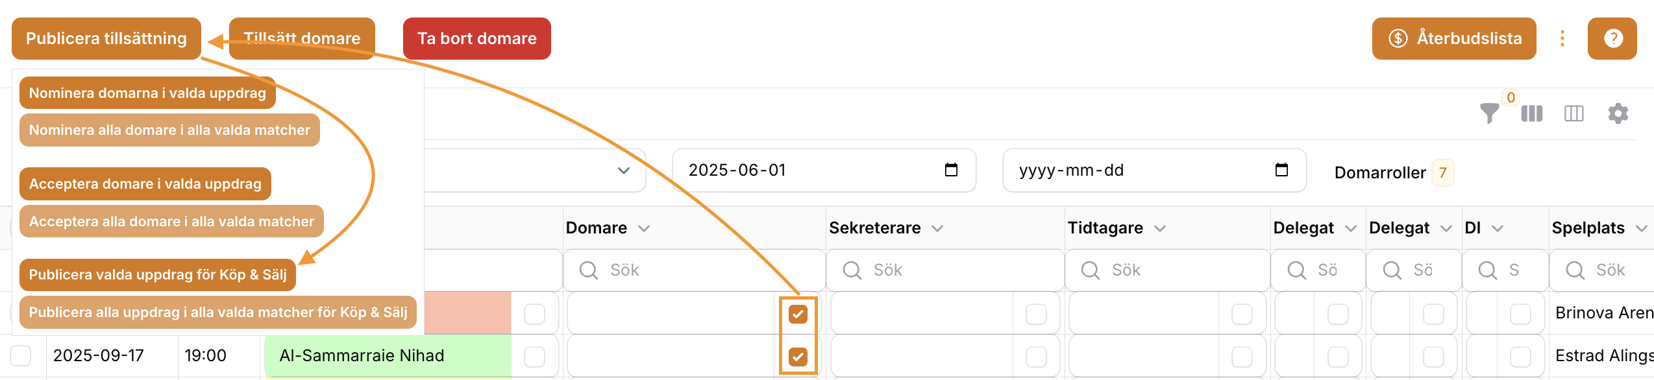
Task: Click the green Al-Sammarraie Nihad cell
Action: pos(388,355)
